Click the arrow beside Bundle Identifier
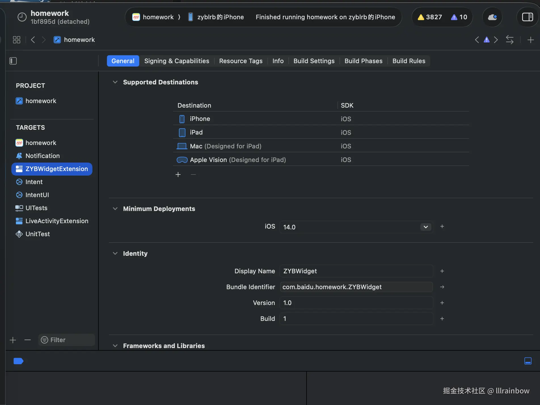Screen dimensions: 540x405 (x=442, y=287)
